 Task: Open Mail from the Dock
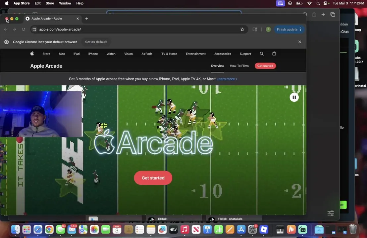[x=72, y=230]
